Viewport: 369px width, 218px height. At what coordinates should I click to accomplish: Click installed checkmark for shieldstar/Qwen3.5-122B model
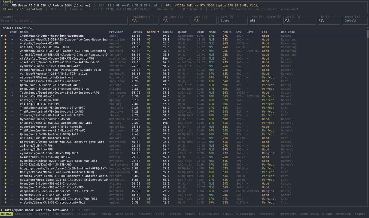click(x=12, y=62)
